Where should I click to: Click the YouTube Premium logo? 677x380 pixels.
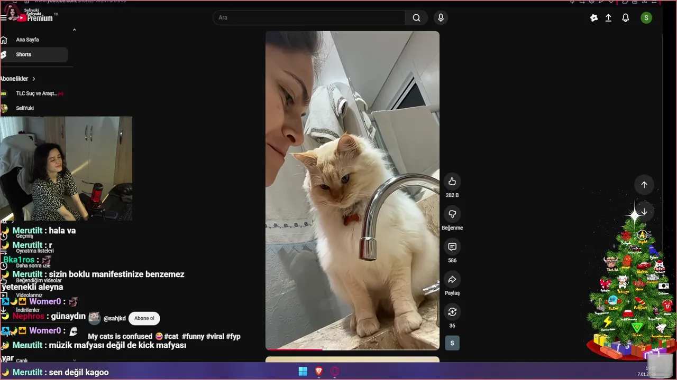click(35, 18)
